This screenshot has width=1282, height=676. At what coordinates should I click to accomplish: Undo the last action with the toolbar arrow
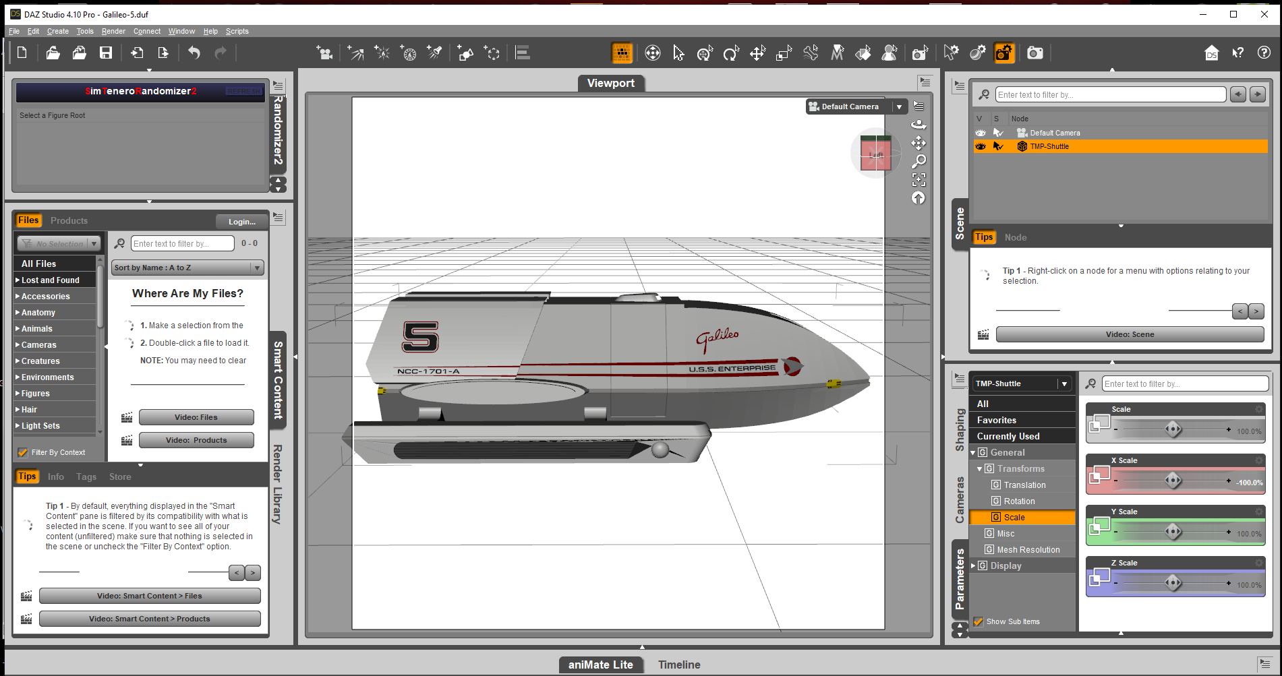194,53
